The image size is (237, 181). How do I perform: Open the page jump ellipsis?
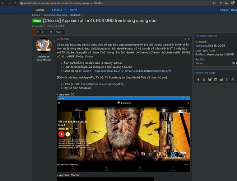click(47, 32)
